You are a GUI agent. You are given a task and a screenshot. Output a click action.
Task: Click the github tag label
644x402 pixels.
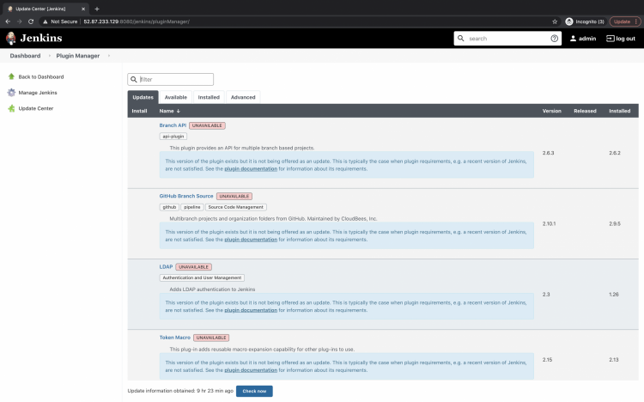(169, 207)
